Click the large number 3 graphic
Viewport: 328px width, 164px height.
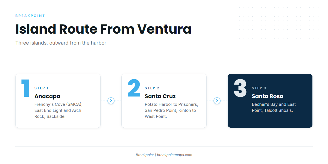240,88
